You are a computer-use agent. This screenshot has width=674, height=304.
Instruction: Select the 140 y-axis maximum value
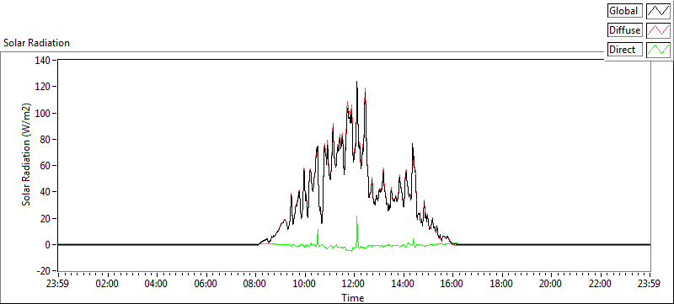[43, 60]
